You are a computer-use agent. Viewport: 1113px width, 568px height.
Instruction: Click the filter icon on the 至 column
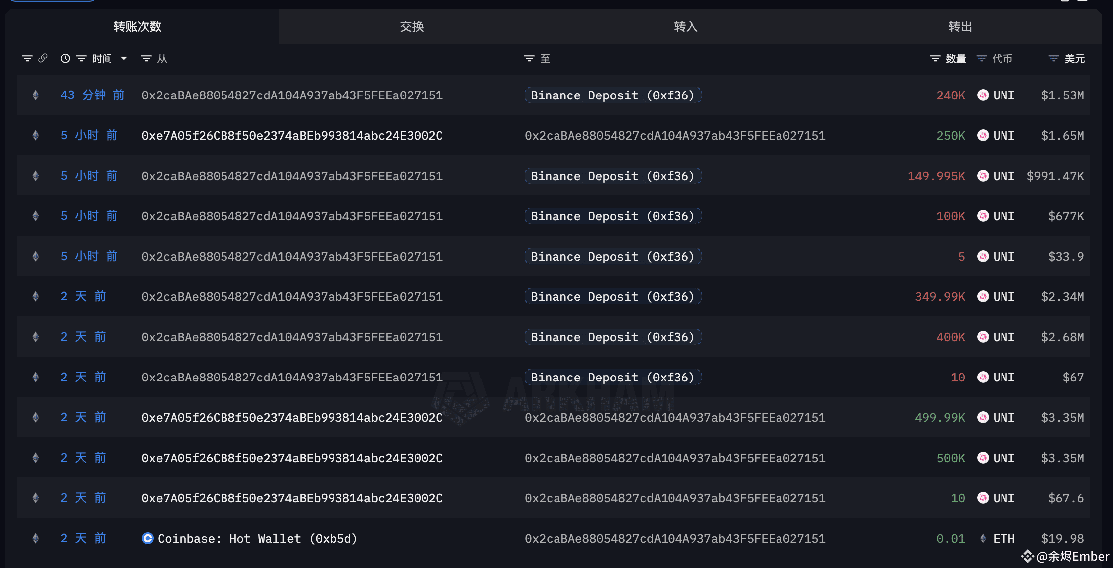coord(529,58)
